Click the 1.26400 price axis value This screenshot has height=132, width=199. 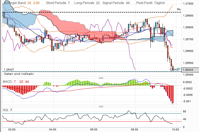(188, 75)
